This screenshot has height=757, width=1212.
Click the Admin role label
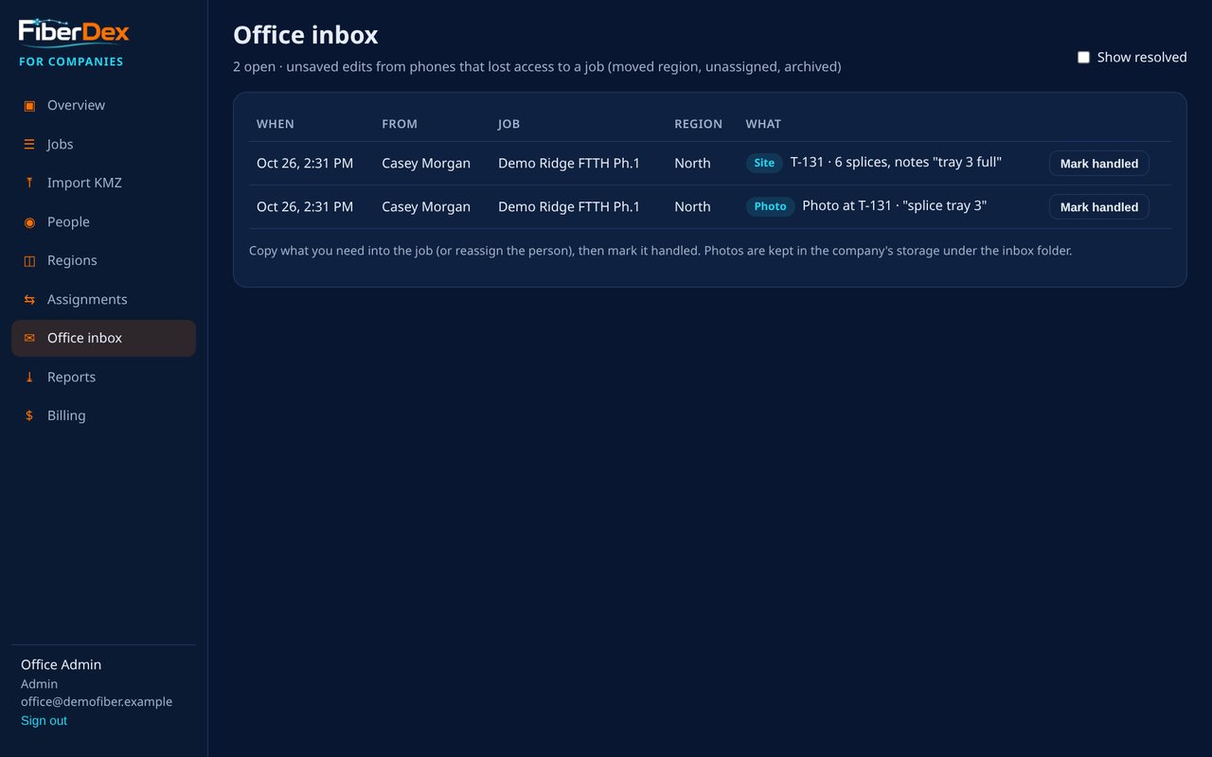(39, 684)
